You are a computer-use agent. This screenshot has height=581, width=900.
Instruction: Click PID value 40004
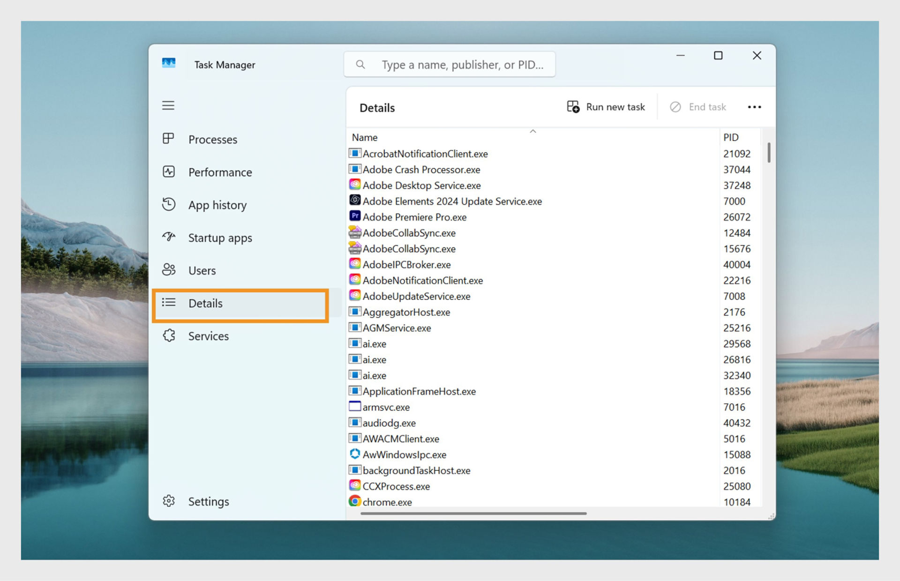tap(737, 264)
